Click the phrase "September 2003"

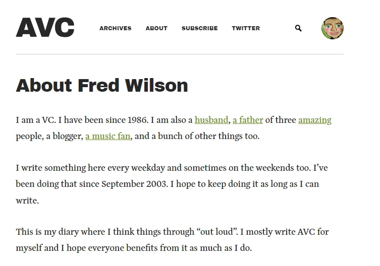point(134,184)
